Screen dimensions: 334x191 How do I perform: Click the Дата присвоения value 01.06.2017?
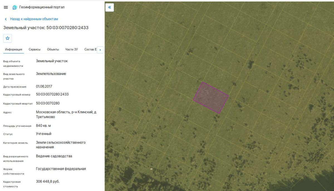click(x=44, y=86)
